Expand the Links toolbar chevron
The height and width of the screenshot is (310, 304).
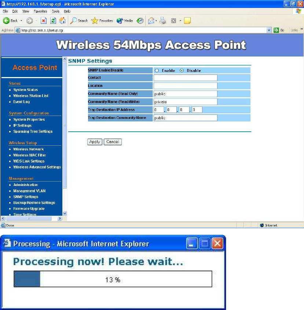click(302, 29)
